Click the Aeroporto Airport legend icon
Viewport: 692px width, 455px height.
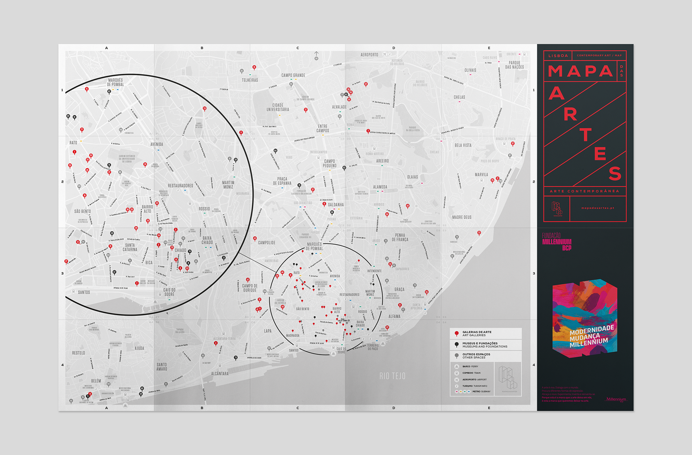tap(457, 380)
